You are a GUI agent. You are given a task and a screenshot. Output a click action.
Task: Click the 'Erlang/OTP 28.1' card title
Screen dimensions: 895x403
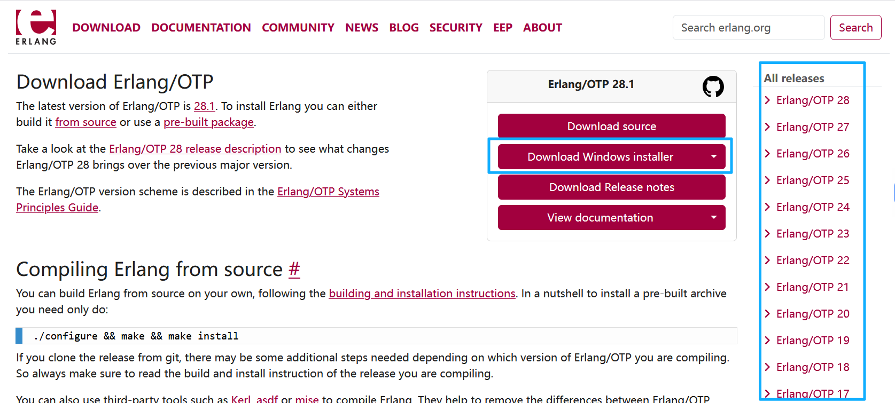(x=591, y=84)
